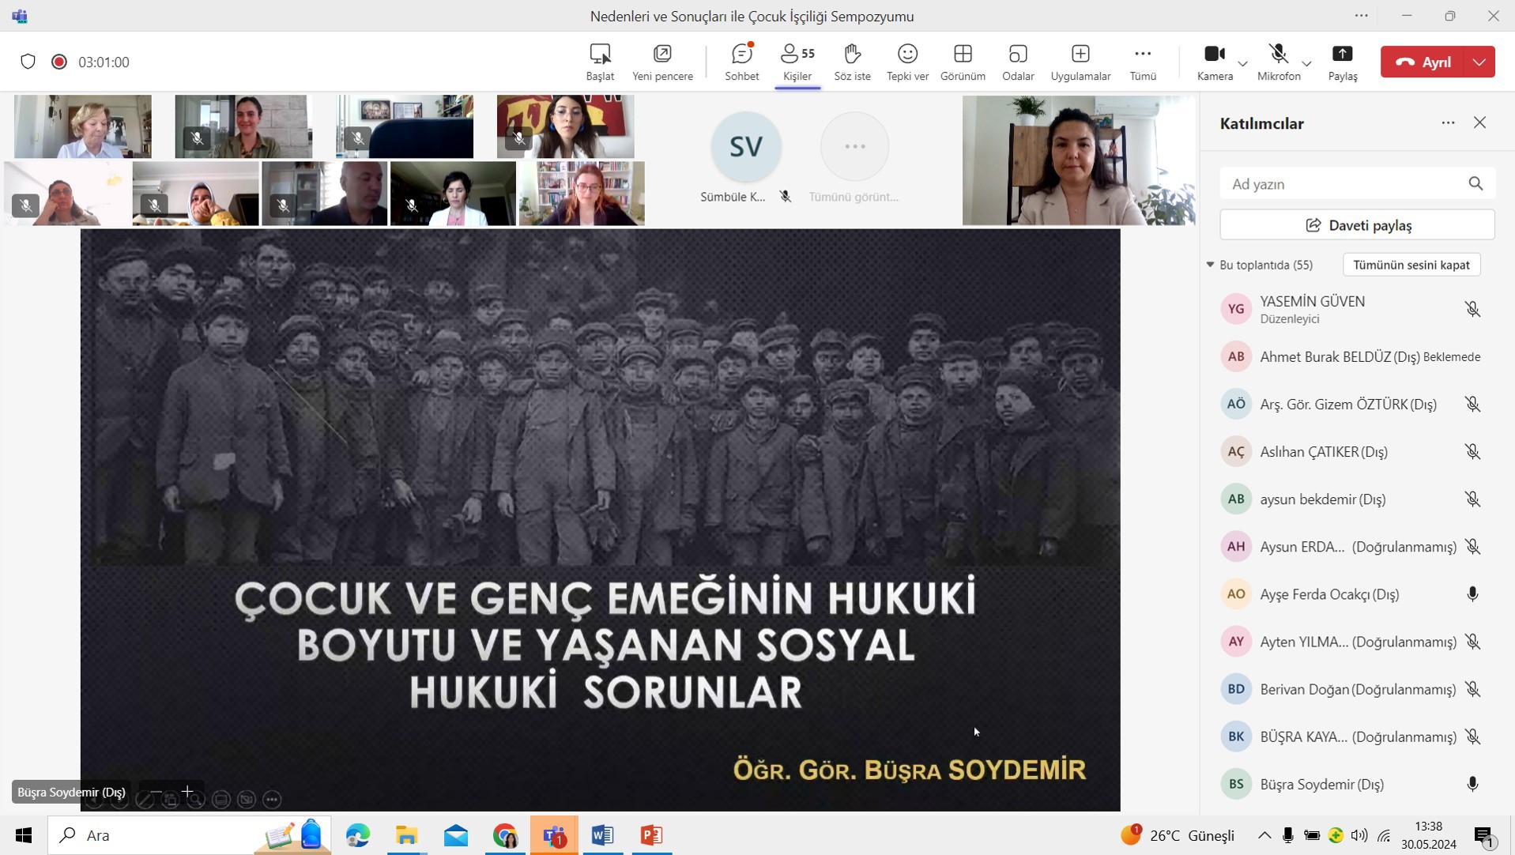Expand the Ayrıl leave options arrow
The width and height of the screenshot is (1515, 855).
point(1479,62)
